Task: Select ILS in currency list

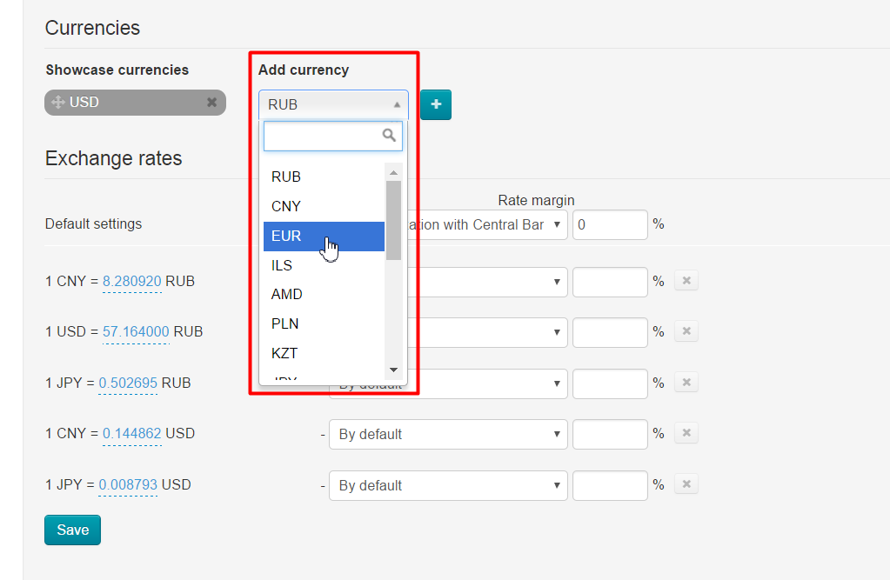Action: click(325, 265)
